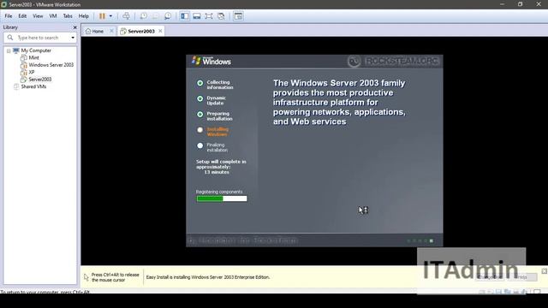Close the Library panel
Image resolution: width=548 pixels, height=308 pixels.
point(74,27)
